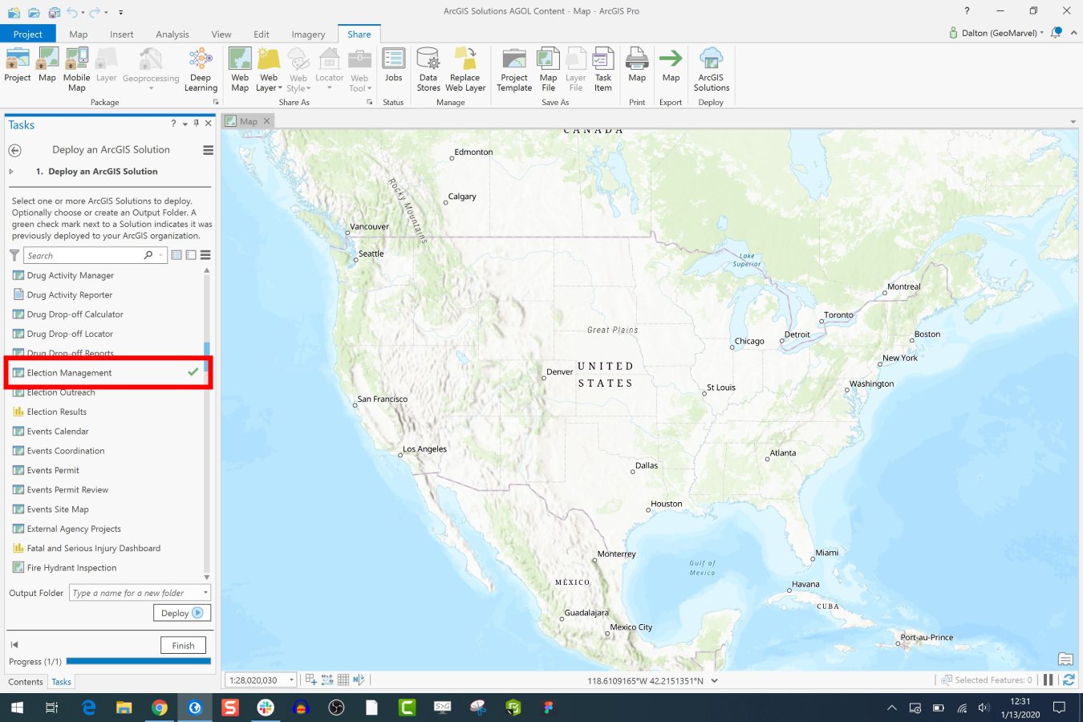Switch to the Analysis ribbon tab

coord(172,34)
